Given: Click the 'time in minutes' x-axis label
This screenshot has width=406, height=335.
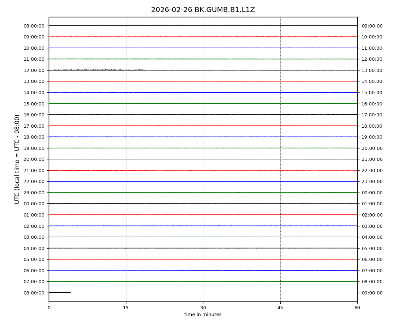Looking at the screenshot, I should point(203,315).
